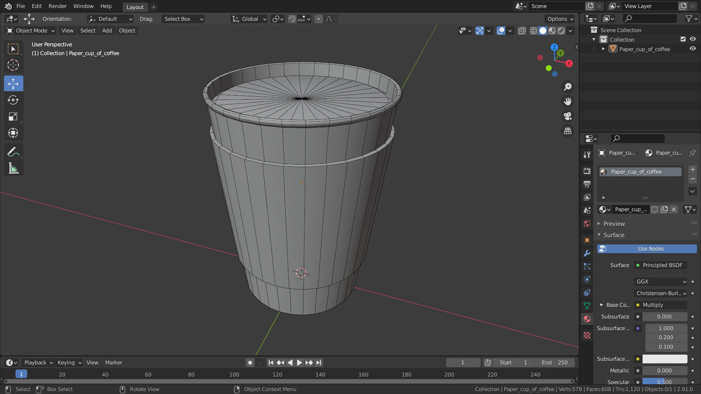
Task: Select the Rotate tool
Action: click(x=14, y=100)
